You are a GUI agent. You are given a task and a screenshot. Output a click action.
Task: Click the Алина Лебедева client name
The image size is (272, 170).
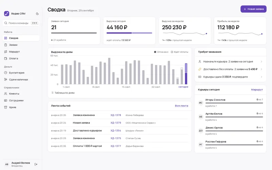click(135, 115)
